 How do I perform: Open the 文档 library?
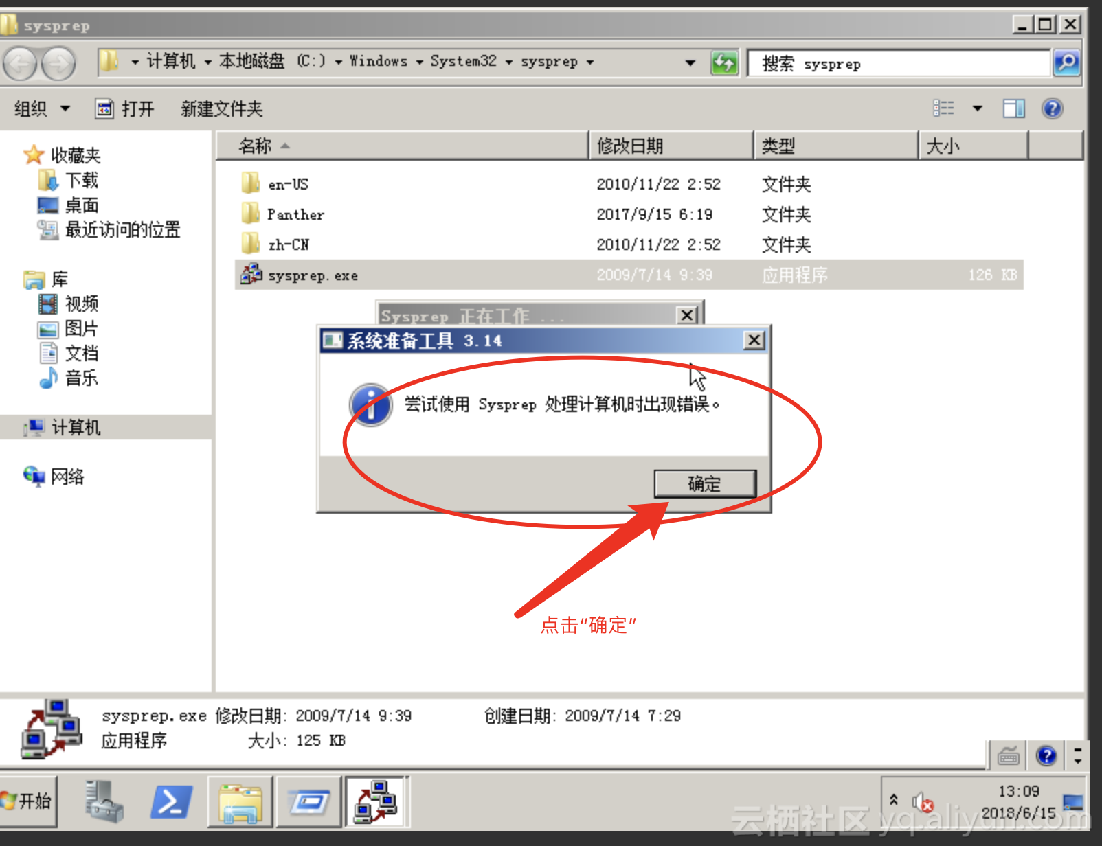click(82, 353)
